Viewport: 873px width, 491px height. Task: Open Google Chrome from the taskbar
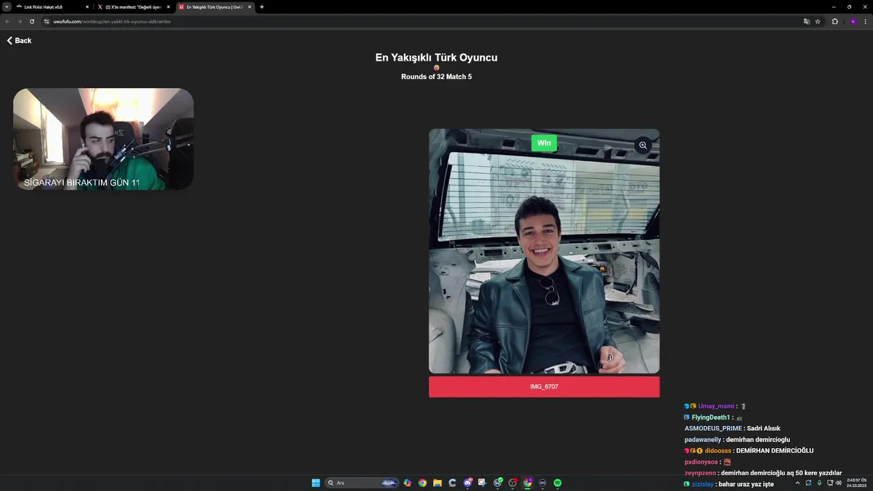pyautogui.click(x=422, y=483)
